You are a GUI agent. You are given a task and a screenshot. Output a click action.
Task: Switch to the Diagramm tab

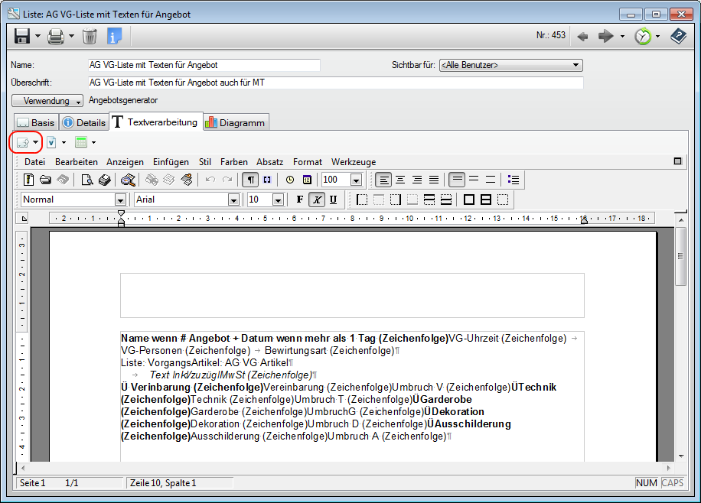click(x=235, y=122)
